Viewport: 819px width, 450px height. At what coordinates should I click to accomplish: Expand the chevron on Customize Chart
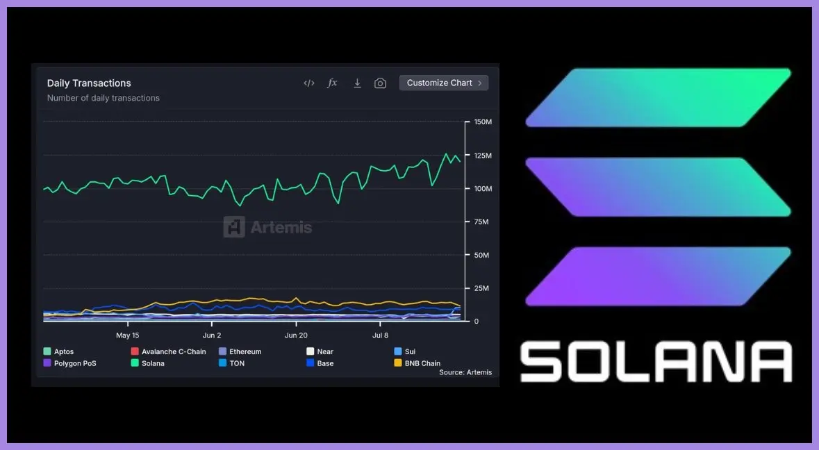(480, 83)
